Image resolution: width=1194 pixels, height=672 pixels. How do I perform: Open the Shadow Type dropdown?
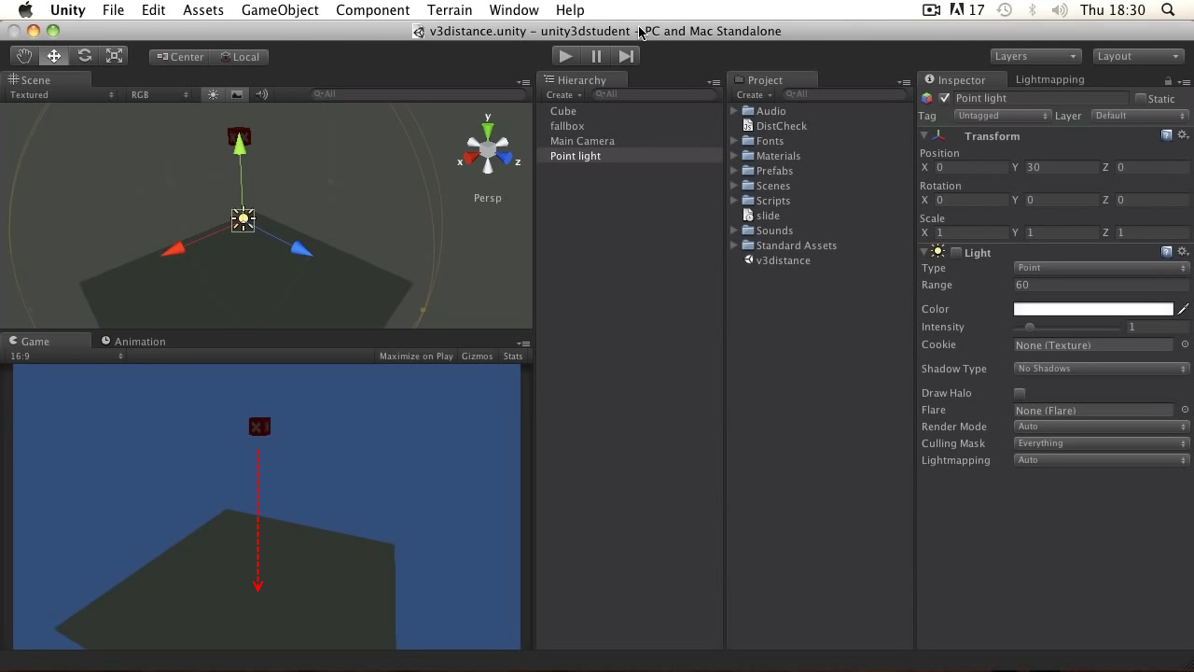coord(1101,369)
